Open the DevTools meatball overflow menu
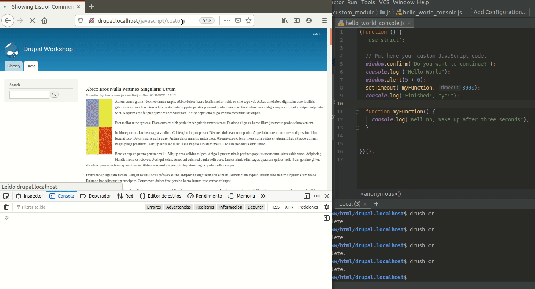This screenshot has height=289, width=535. click(317, 196)
